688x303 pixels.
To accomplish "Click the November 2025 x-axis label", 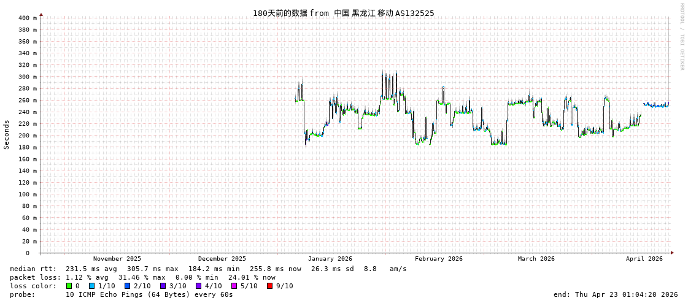I will [x=117, y=259].
